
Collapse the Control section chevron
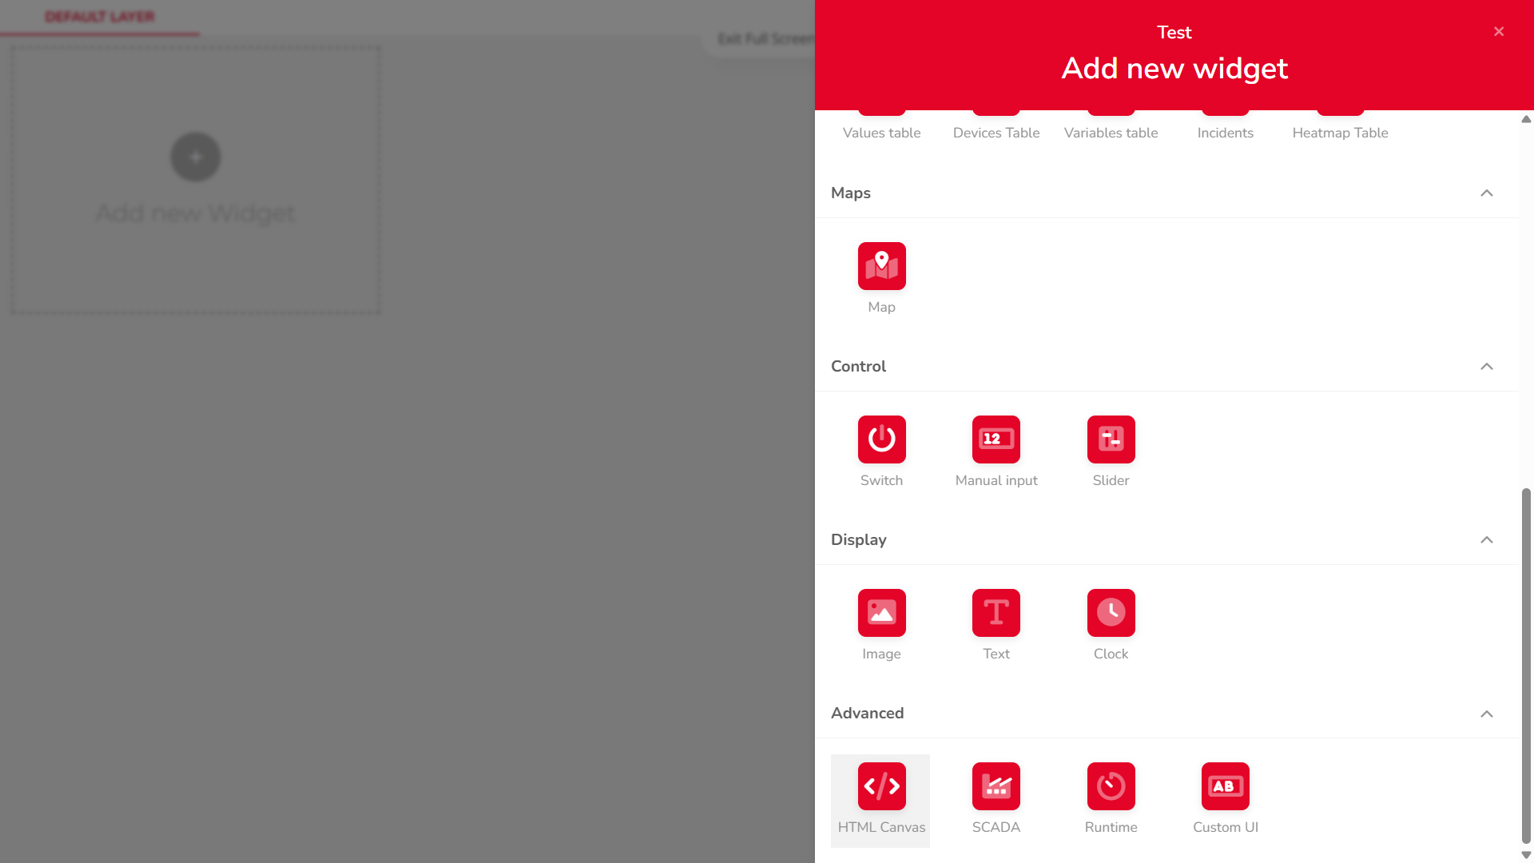[x=1486, y=367]
